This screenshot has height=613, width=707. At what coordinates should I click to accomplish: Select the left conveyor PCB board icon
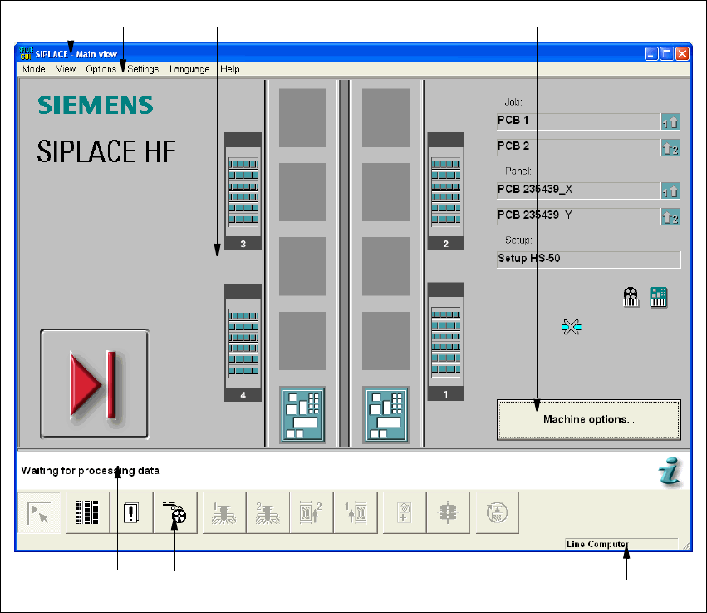pos(302,414)
